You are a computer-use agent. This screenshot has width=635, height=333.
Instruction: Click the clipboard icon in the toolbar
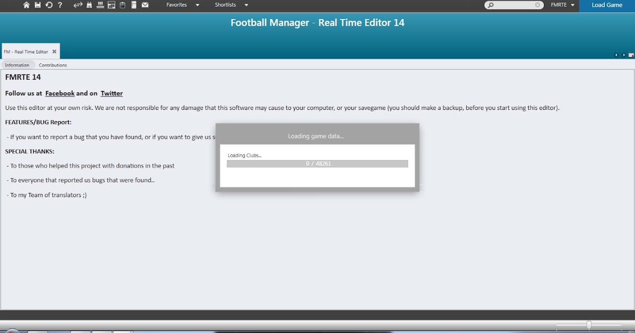point(123,5)
